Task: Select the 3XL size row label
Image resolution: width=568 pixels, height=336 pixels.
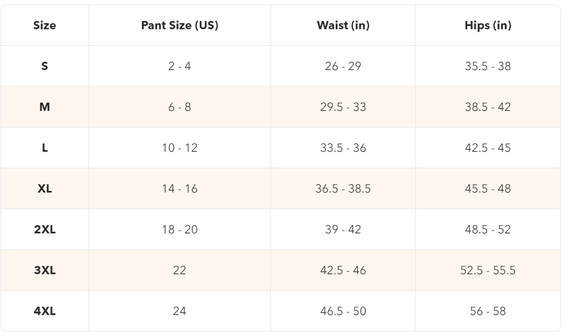Action: 45,270
